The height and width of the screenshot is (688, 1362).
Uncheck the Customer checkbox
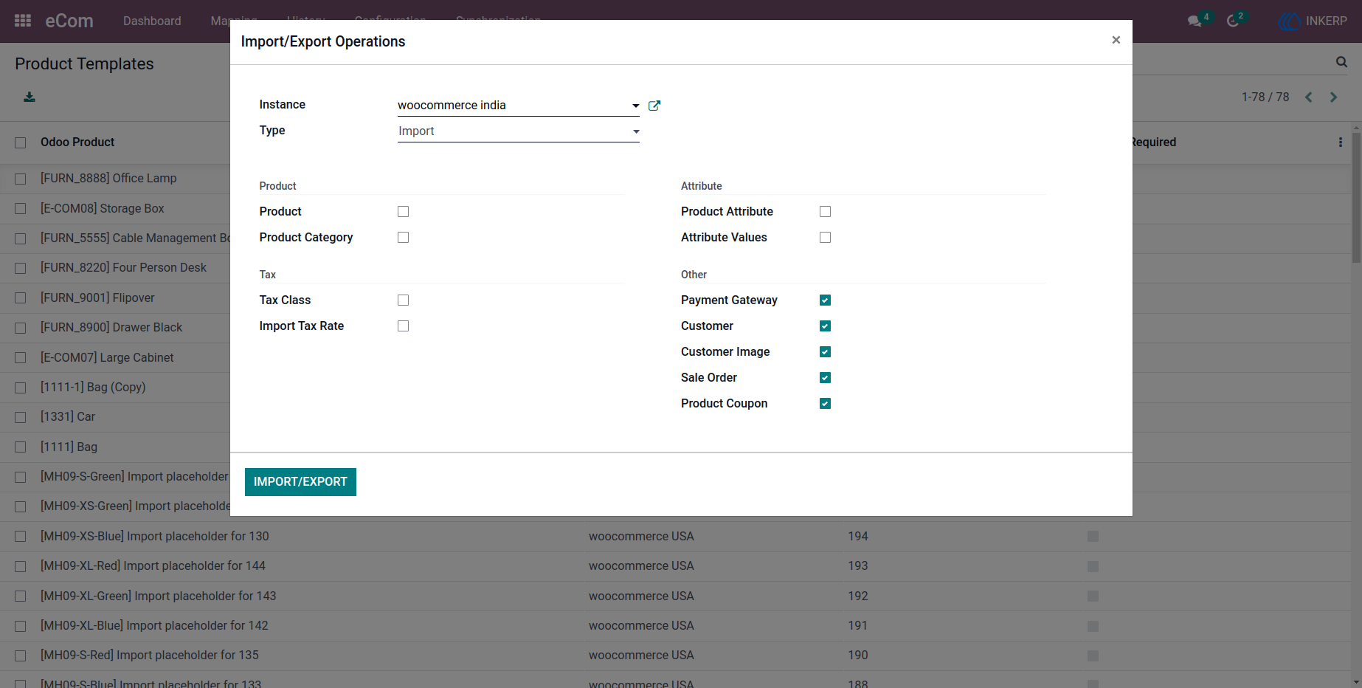pyautogui.click(x=825, y=326)
